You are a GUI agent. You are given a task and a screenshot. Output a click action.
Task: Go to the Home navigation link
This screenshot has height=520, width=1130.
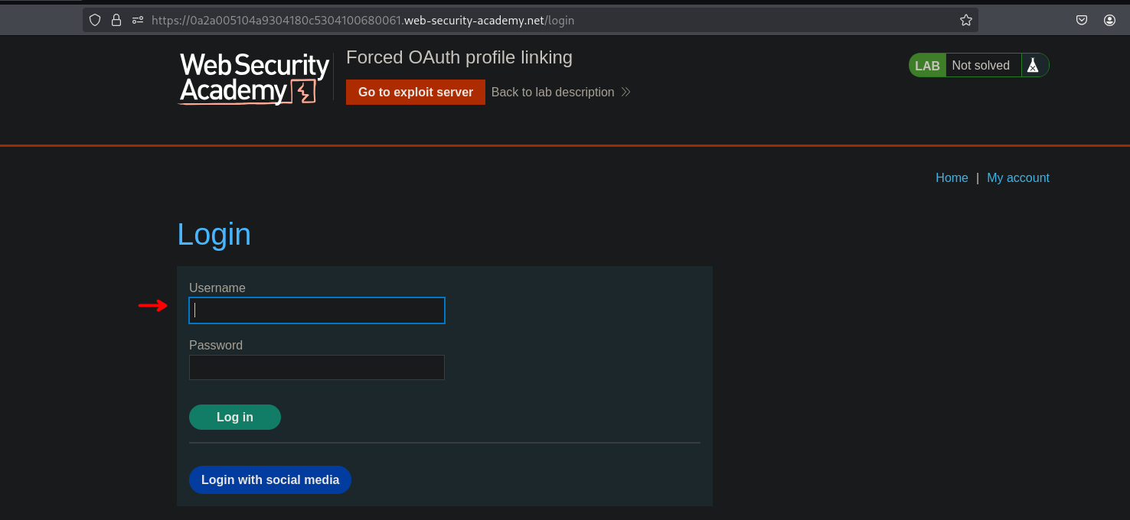tap(952, 178)
